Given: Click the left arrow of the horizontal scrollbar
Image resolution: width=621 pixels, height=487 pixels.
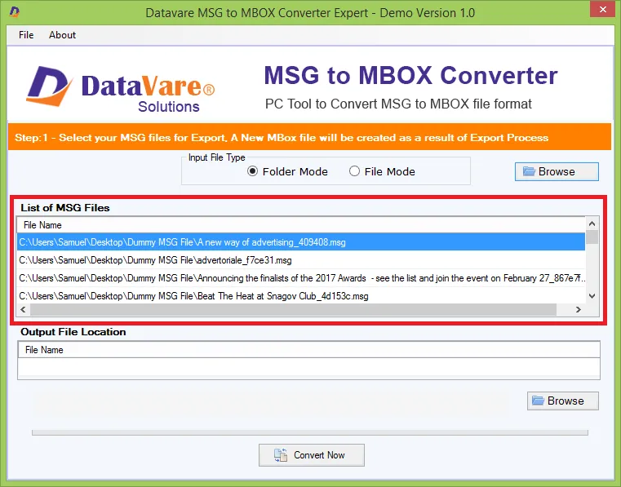Looking at the screenshot, I should click(x=23, y=310).
